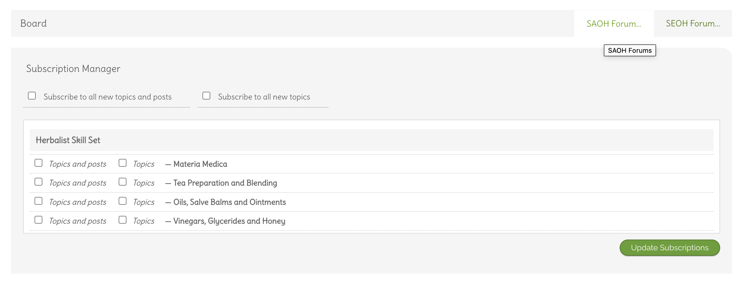Select Topics-only checkbox for Oils, Salve Balms
Image resolution: width=742 pixels, height=286 pixels.
point(123,201)
